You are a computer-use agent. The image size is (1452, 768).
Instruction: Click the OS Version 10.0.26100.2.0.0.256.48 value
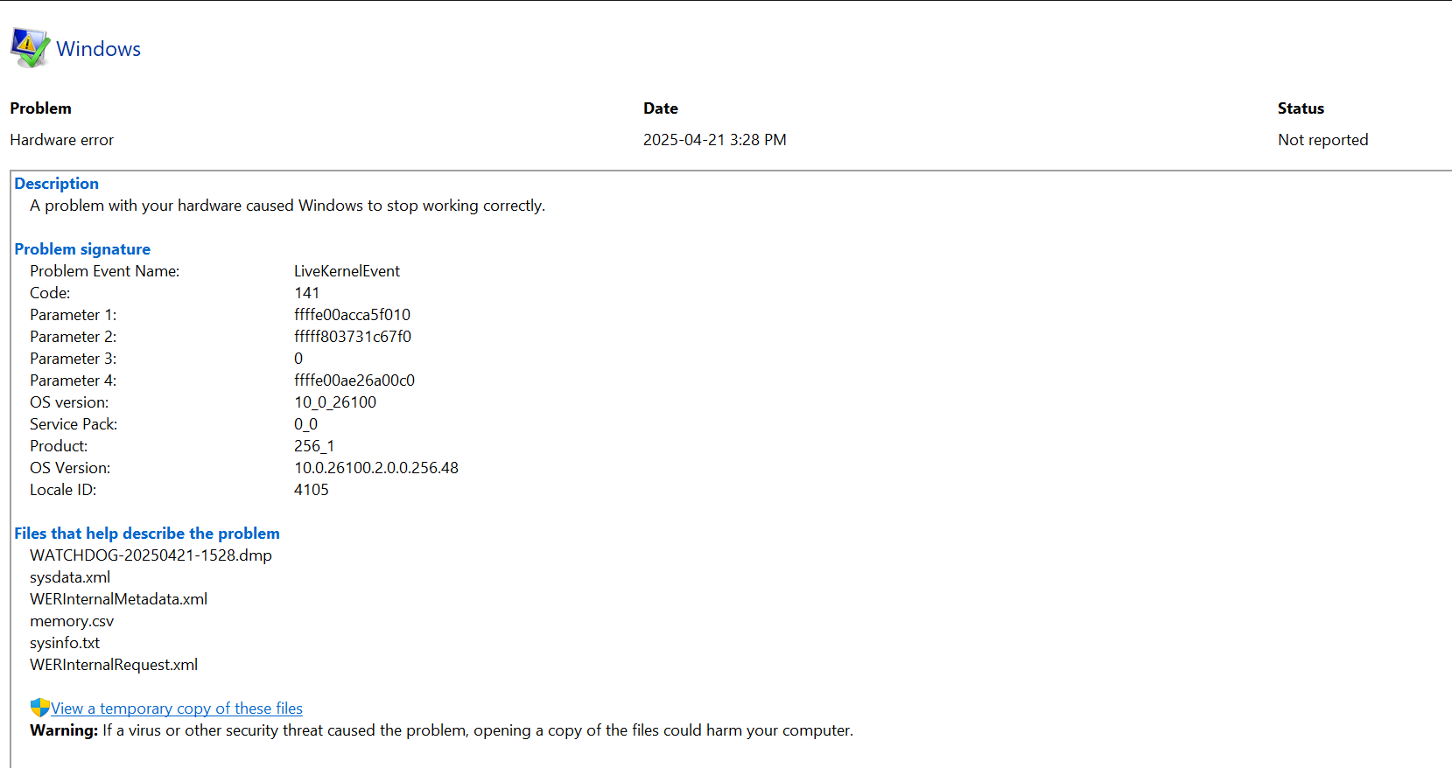tap(376, 468)
